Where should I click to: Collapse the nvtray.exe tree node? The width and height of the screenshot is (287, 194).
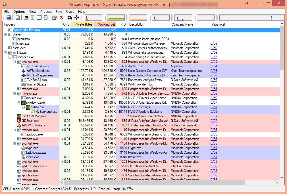click(23, 107)
